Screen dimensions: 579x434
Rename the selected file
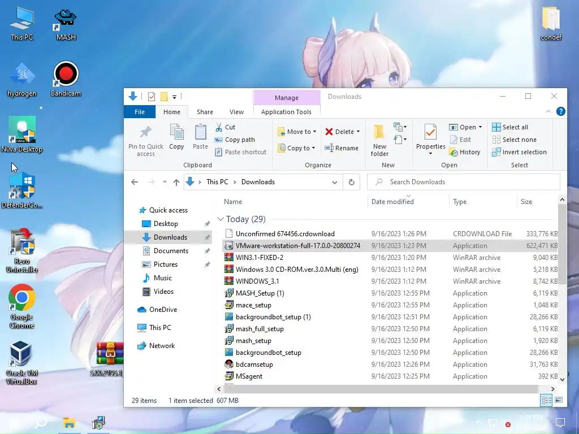tap(341, 148)
